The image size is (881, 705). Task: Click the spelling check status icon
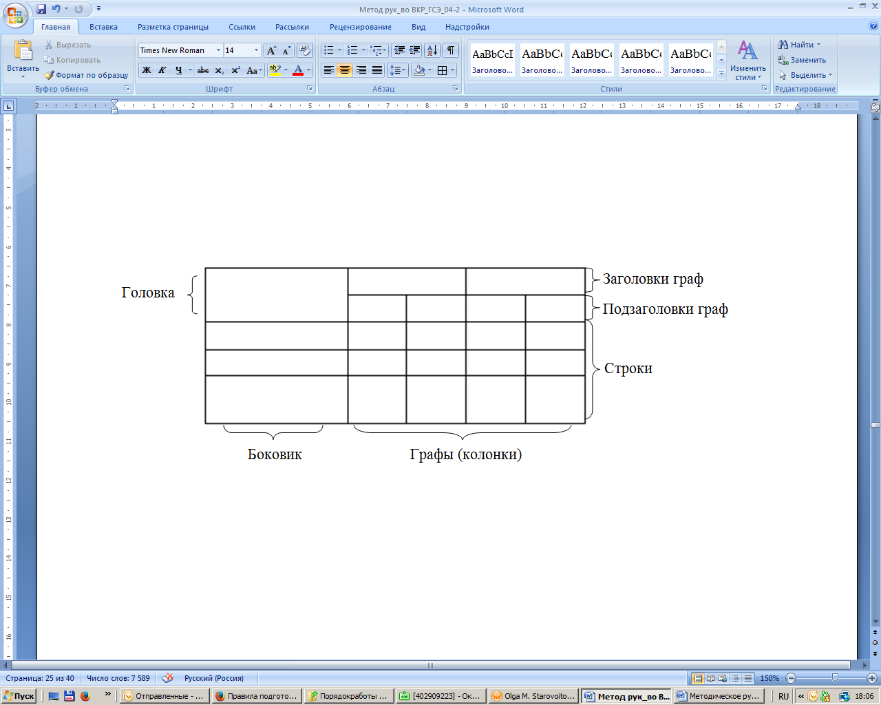pyautogui.click(x=167, y=678)
